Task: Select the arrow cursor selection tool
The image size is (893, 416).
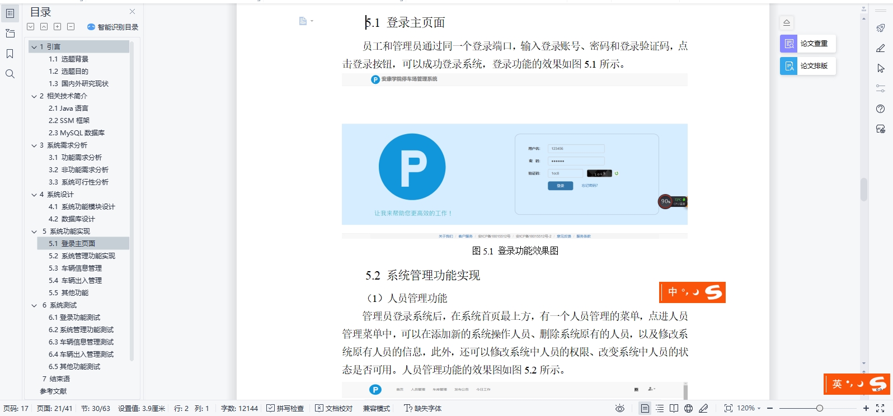Action: pyautogui.click(x=880, y=68)
